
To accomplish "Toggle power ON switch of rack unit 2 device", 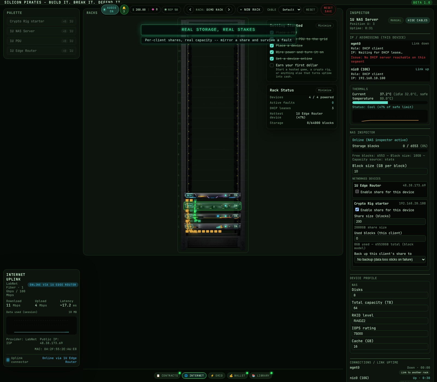I will [236, 216].
